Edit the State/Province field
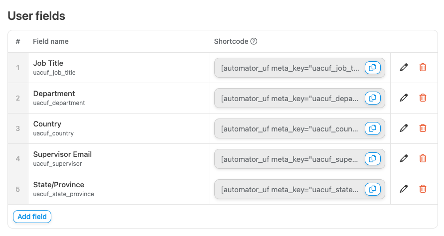 tap(404, 189)
